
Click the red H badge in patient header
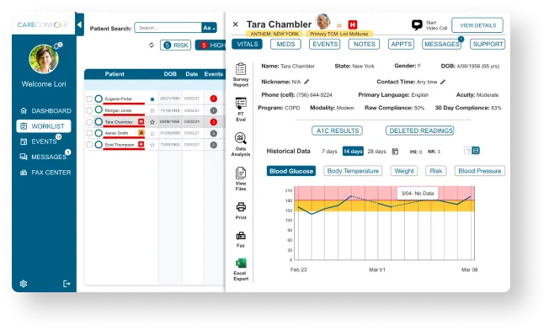pyautogui.click(x=353, y=25)
